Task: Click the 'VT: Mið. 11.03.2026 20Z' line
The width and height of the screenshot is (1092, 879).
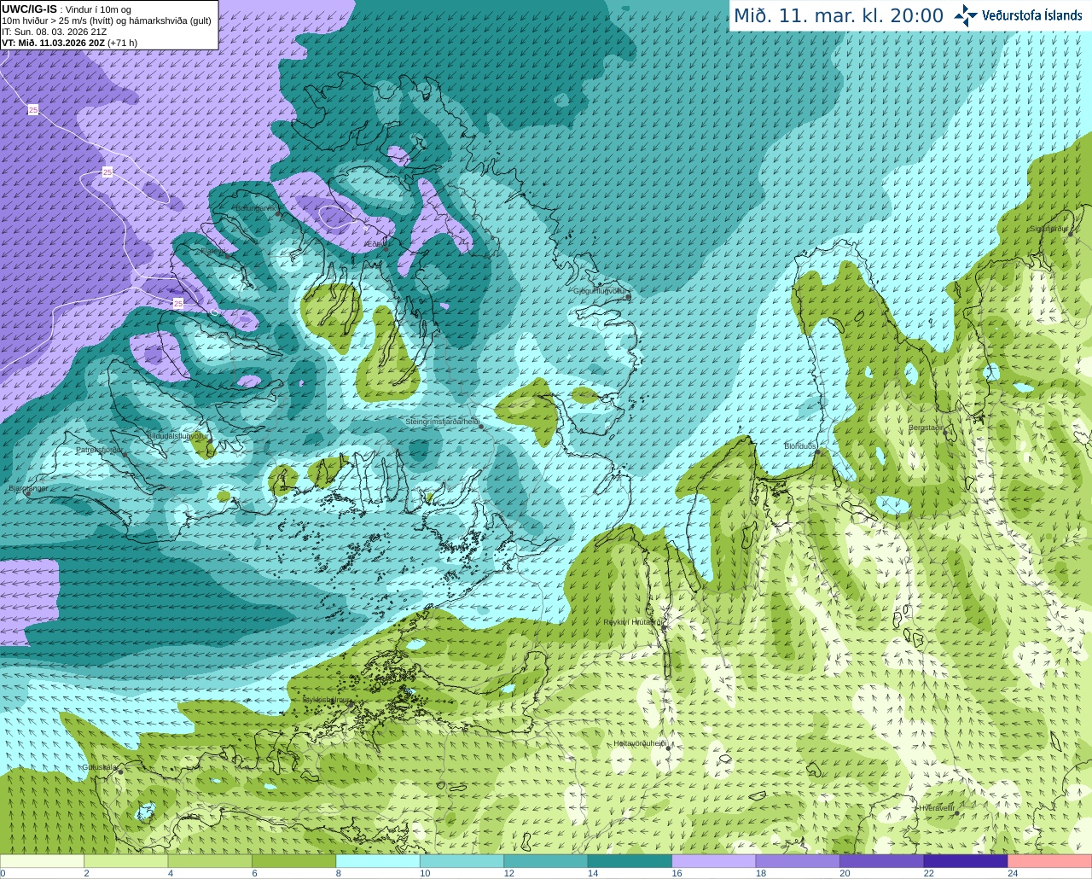Action: 69,43
